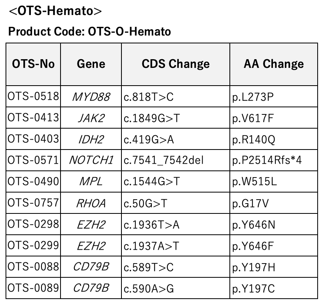Click the p.Y646F cell
Viewport: 322px width, 303px height.
tap(274, 245)
